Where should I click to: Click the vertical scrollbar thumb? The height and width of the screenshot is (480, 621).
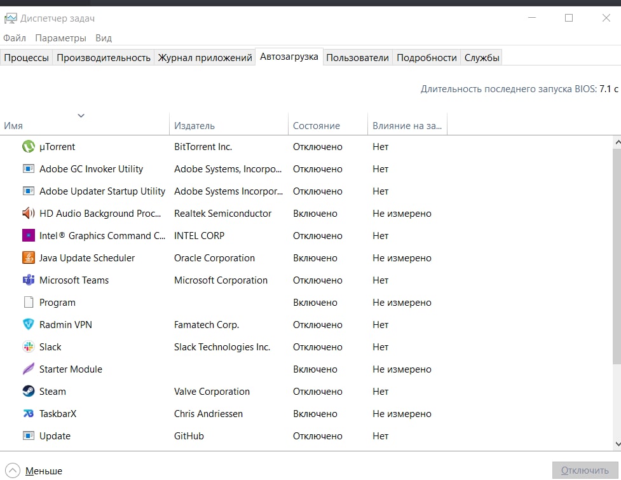point(617,256)
